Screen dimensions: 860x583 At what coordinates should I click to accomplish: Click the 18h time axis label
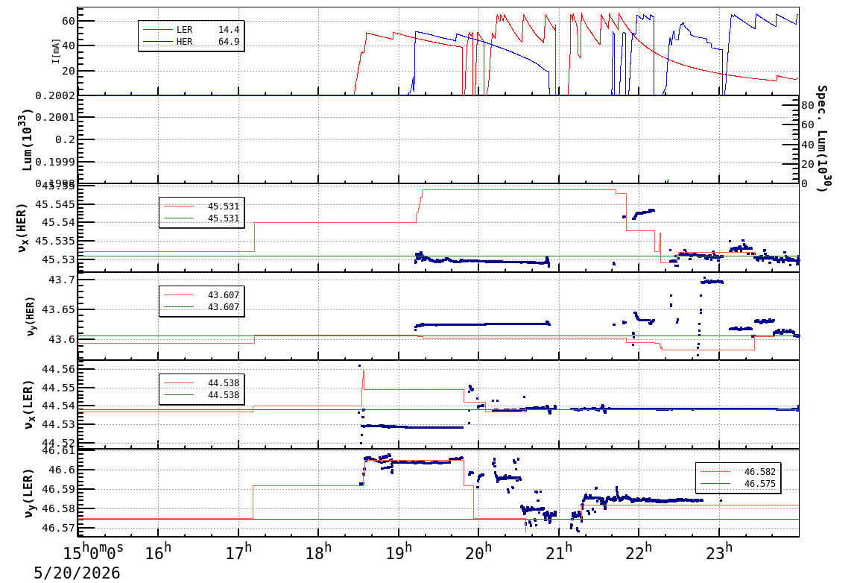tap(319, 551)
